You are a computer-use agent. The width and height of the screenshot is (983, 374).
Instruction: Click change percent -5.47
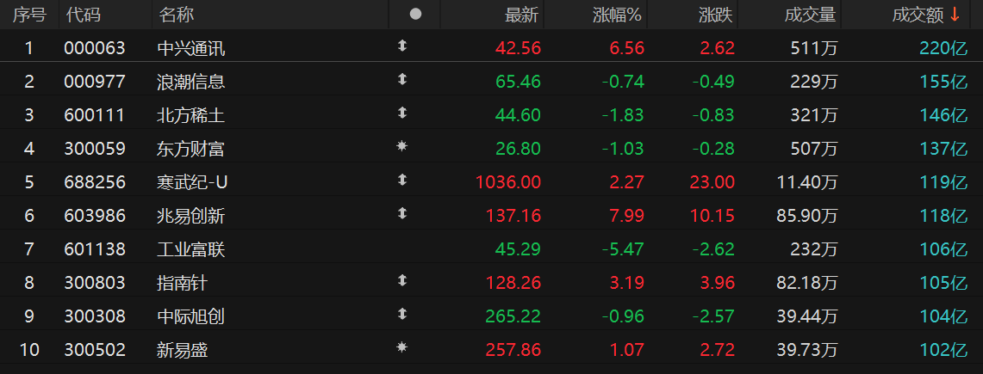623,249
